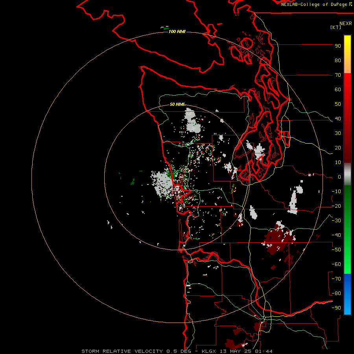Pick the gray band at zero velocity

tap(347, 174)
